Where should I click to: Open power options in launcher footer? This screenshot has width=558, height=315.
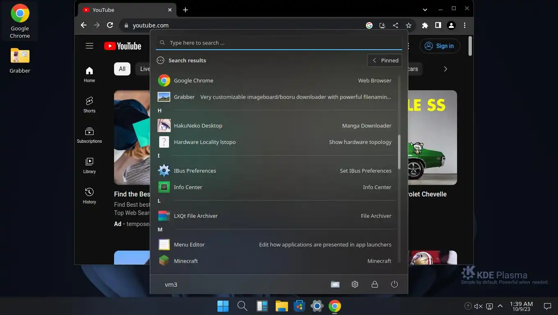coord(394,284)
